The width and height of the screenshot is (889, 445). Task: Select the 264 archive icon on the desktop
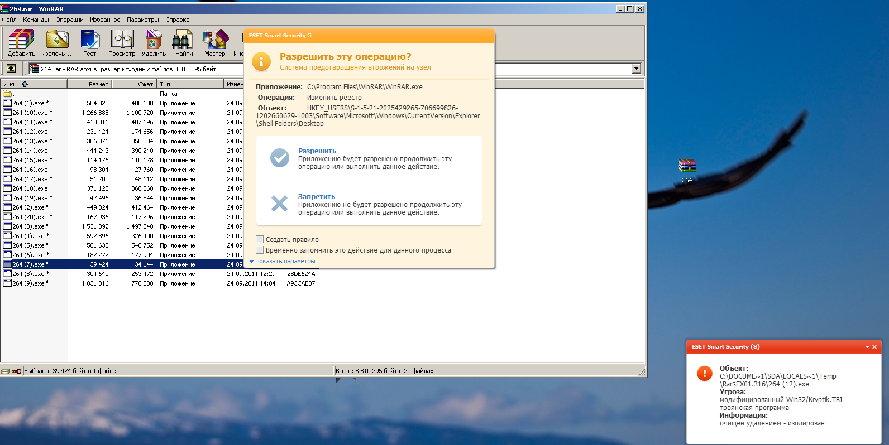point(687,171)
